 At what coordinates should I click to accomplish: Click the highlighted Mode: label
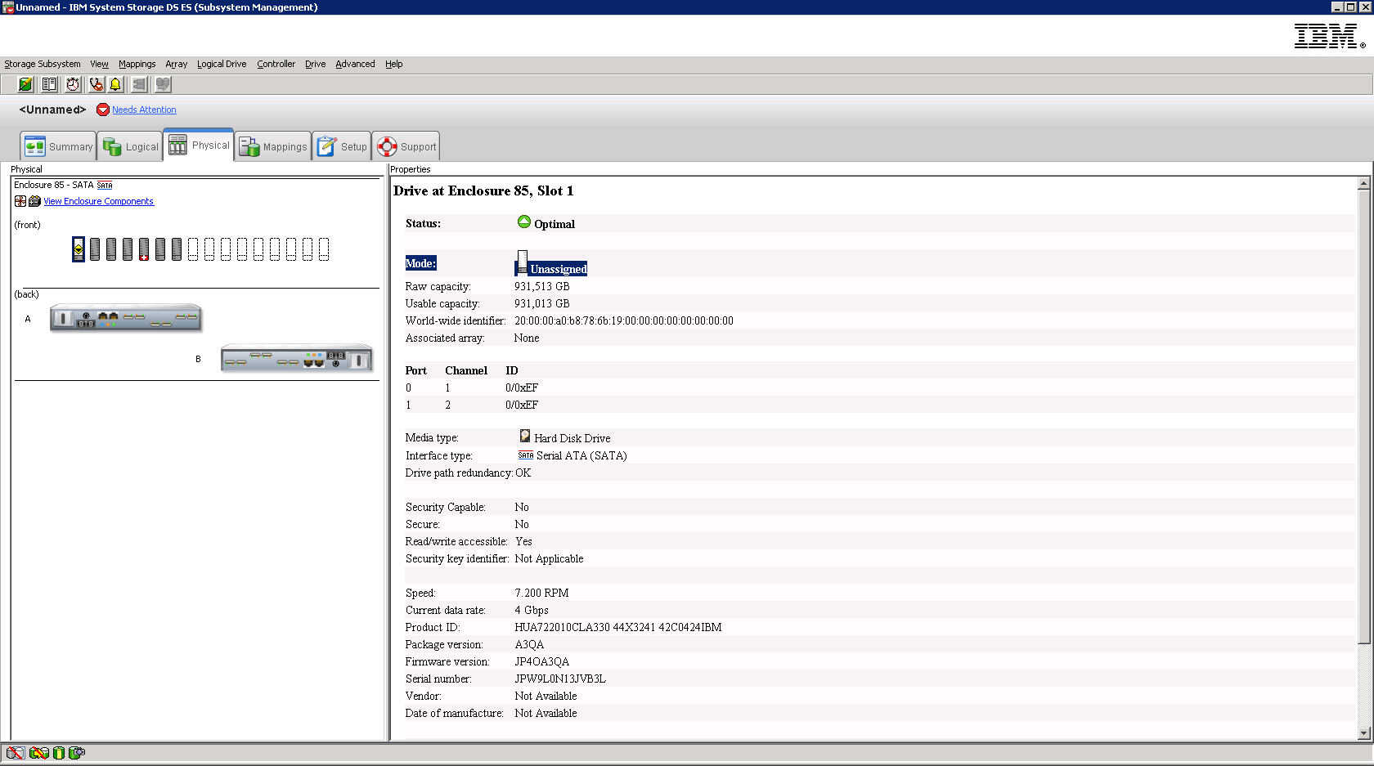(x=420, y=263)
